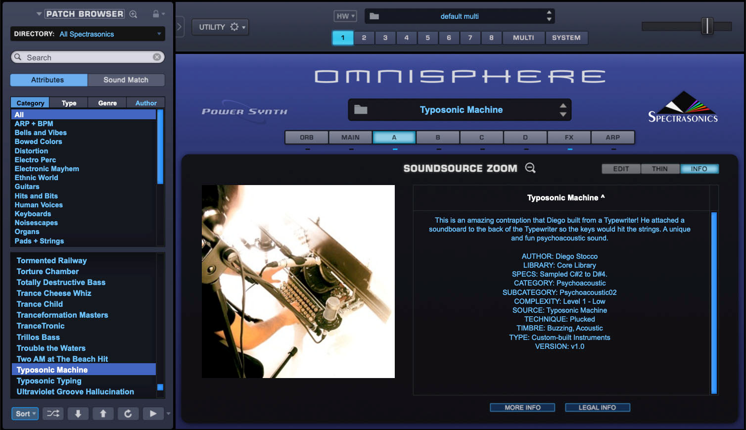
Task: Clear the search field with X icon
Action: tap(157, 57)
